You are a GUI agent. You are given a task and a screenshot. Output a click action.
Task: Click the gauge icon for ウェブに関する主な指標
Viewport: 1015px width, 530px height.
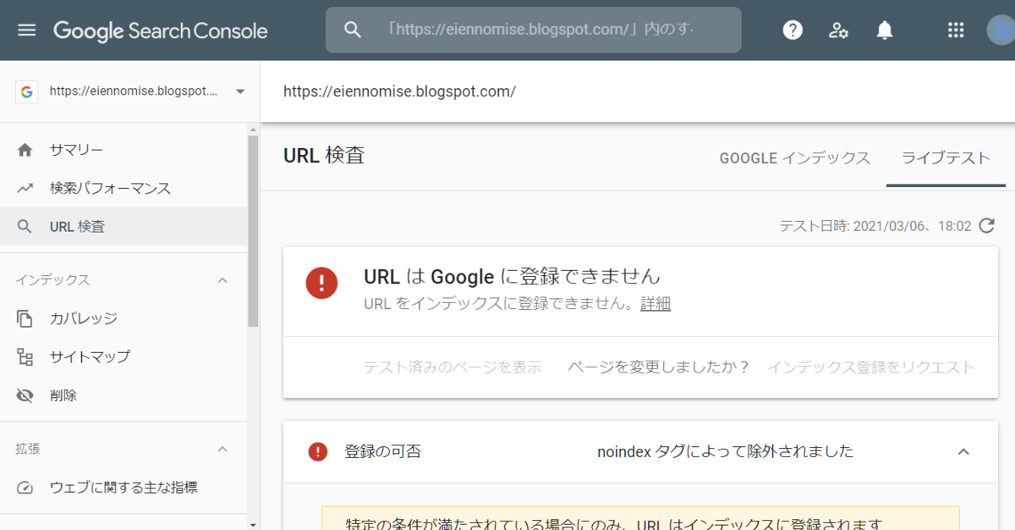pyautogui.click(x=25, y=488)
